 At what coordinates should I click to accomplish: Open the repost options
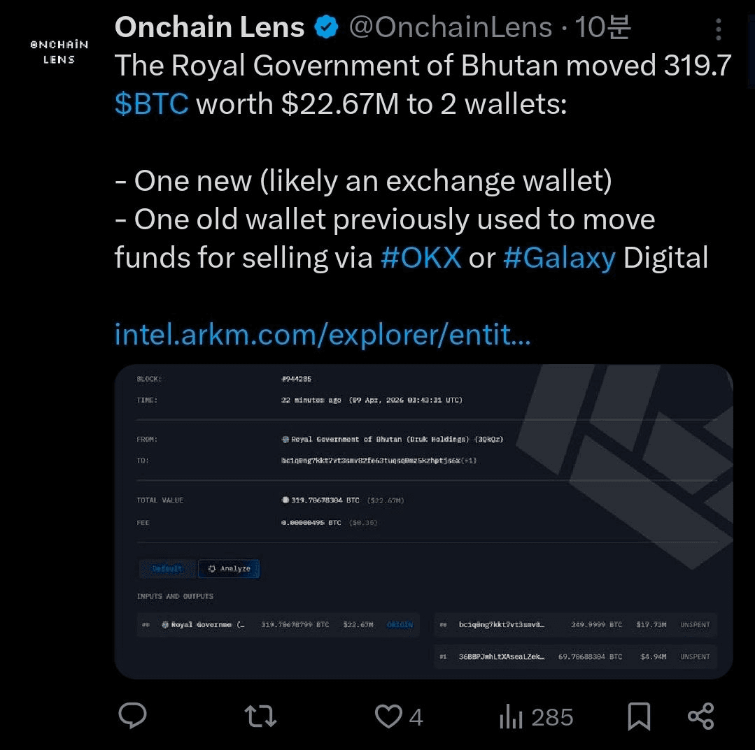[x=260, y=715]
